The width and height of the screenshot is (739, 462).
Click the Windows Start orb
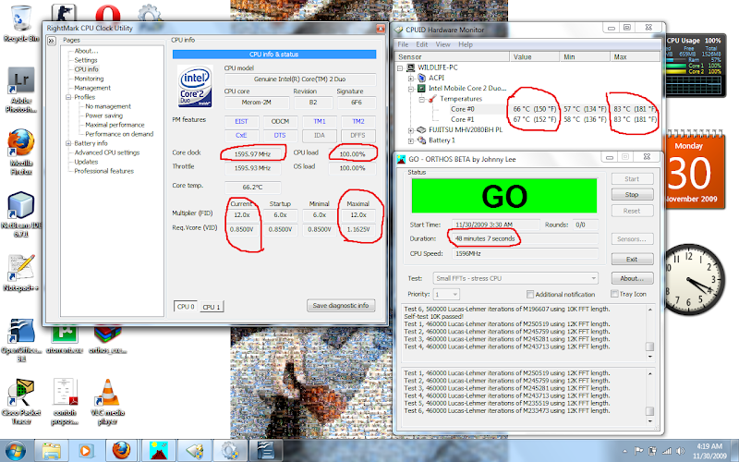pyautogui.click(x=16, y=450)
